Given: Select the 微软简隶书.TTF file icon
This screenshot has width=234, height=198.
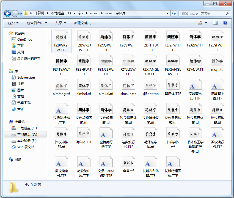Looking at the screenshot, I should coord(62,162).
